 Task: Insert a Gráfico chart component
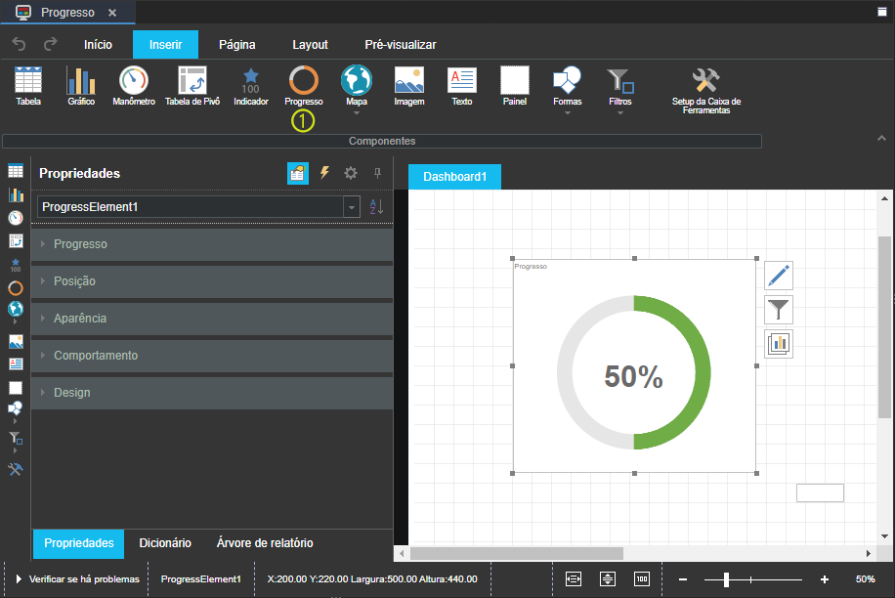click(x=81, y=86)
